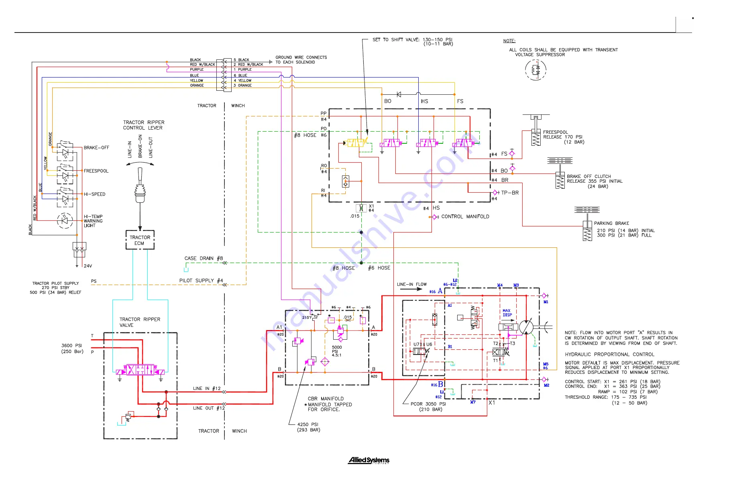Screen dimensions: 737x477
Task: Click the T2/T1 valve symbol near T3
Action: point(500,352)
